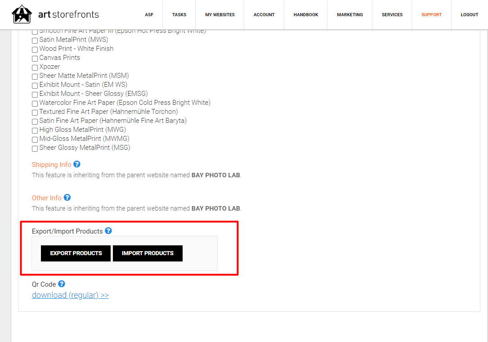Tick Sheer Glossy MetalPrint (MSG) checkbox
The height and width of the screenshot is (342, 488).
(x=35, y=149)
